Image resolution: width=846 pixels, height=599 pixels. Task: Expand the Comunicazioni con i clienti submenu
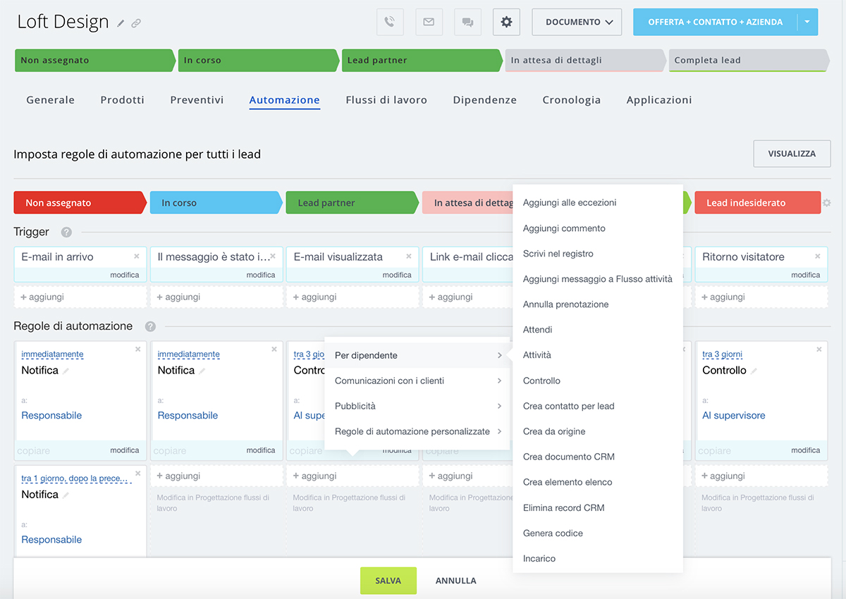[x=417, y=381]
